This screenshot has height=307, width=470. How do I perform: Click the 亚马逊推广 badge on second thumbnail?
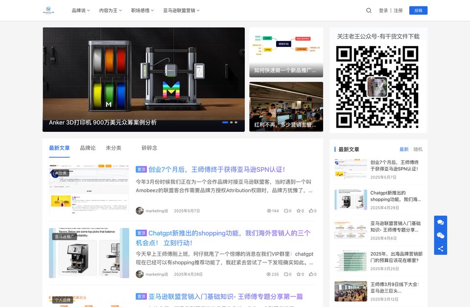pyautogui.click(x=65, y=236)
